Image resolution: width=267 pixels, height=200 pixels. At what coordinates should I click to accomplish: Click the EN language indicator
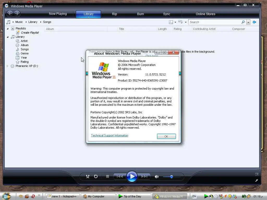(194, 196)
